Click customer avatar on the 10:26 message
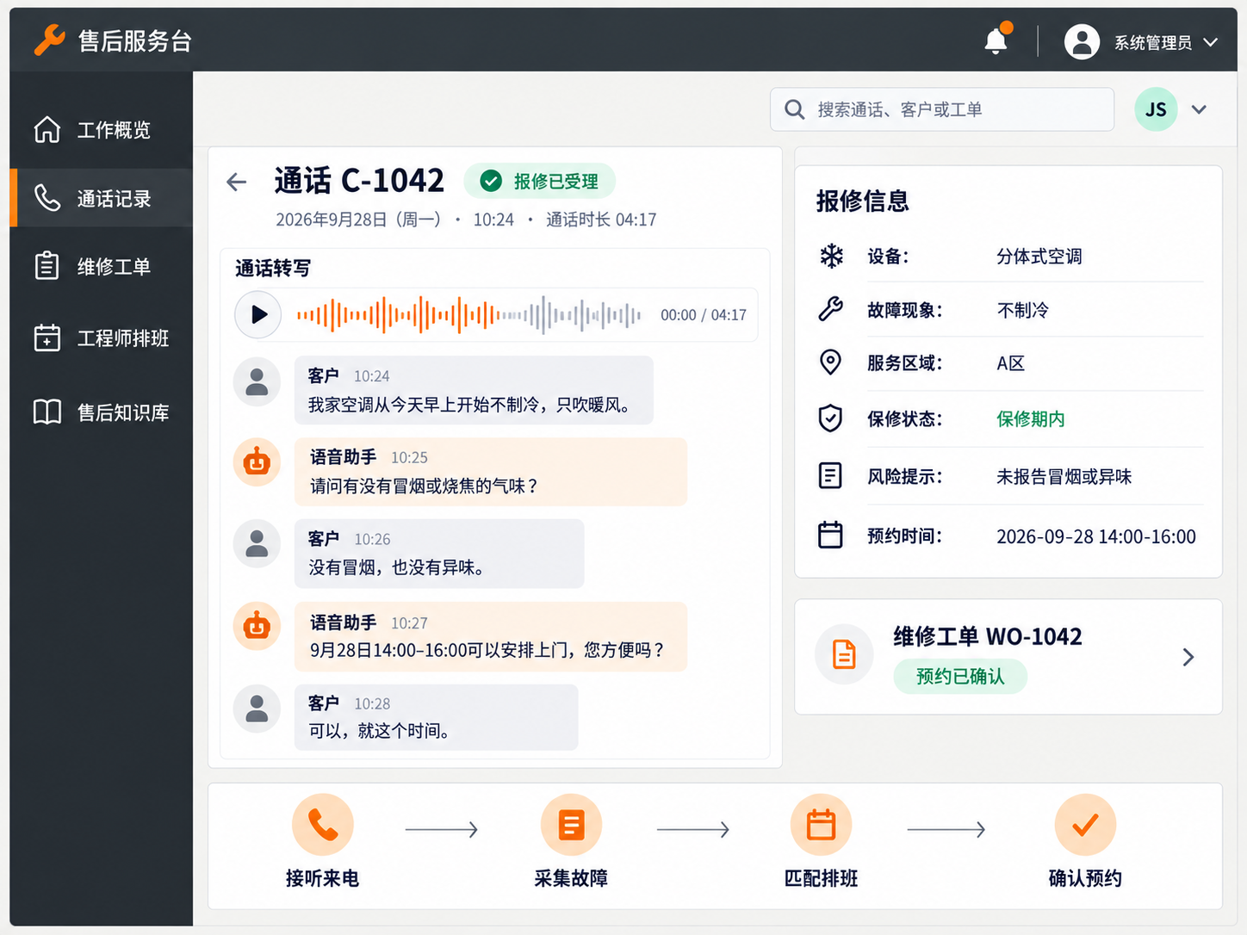 click(x=257, y=543)
